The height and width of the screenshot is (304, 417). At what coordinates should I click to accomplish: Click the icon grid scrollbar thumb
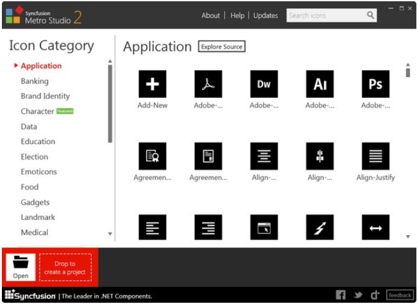(x=408, y=73)
